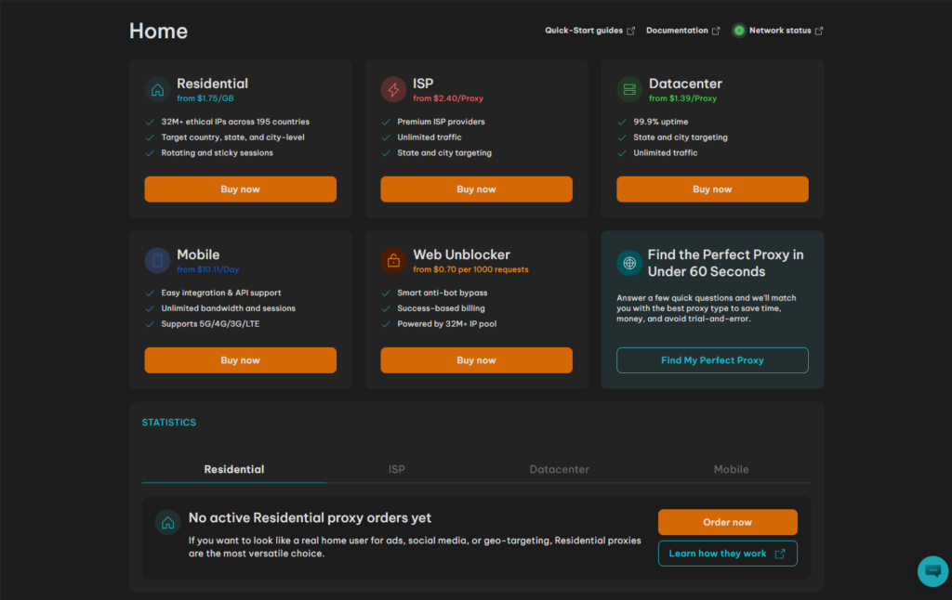The image size is (952, 600).
Task: Open the Mobile statistics tab
Action: (731, 469)
